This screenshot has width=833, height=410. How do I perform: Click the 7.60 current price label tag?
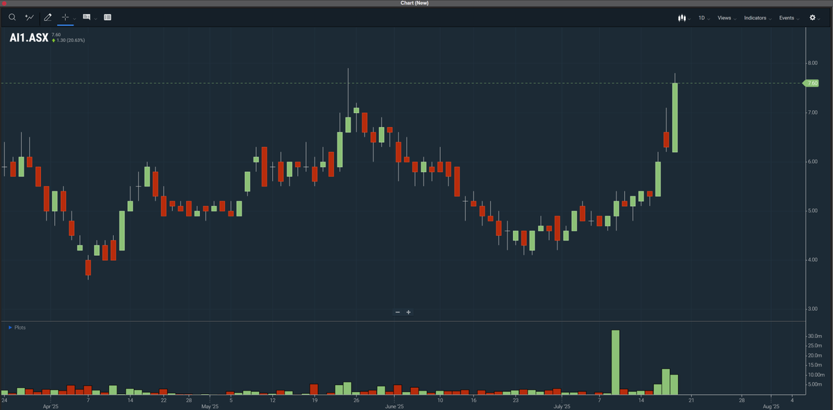[x=812, y=83]
